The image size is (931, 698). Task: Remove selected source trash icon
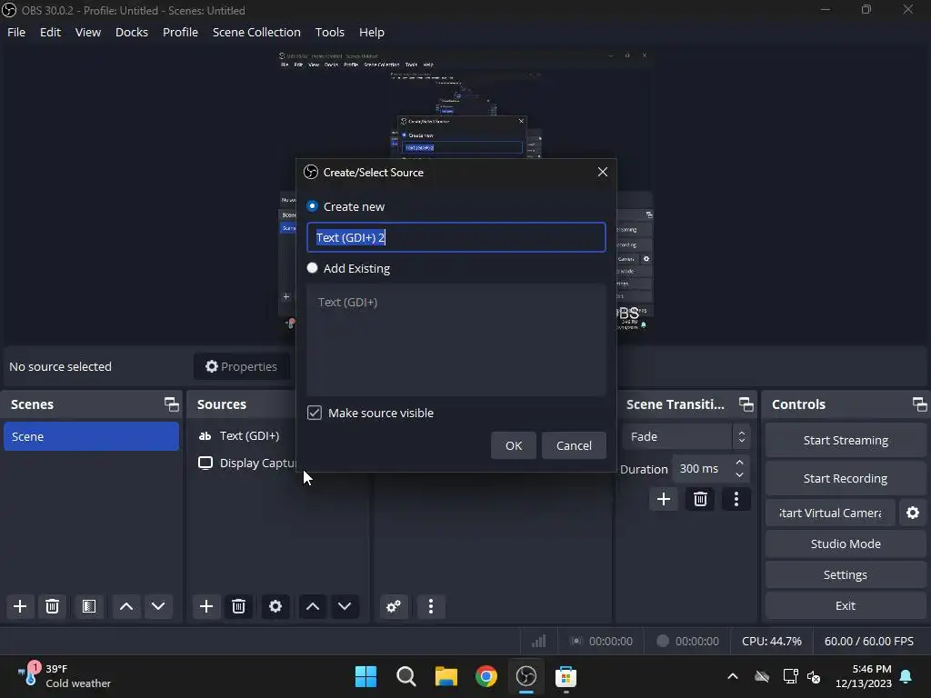pos(239,606)
